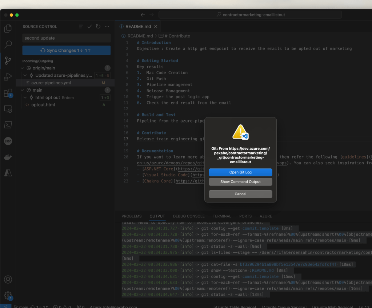Click the ports indicator in status bar
Screen dimensions: 372x308
[81, 307]
